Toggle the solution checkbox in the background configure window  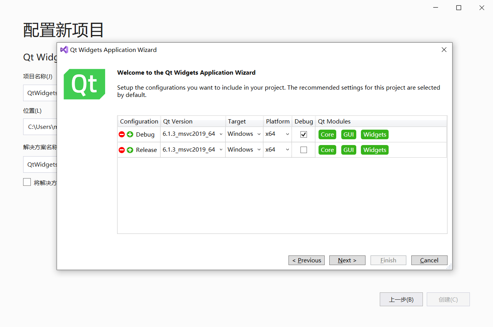pyautogui.click(x=27, y=182)
